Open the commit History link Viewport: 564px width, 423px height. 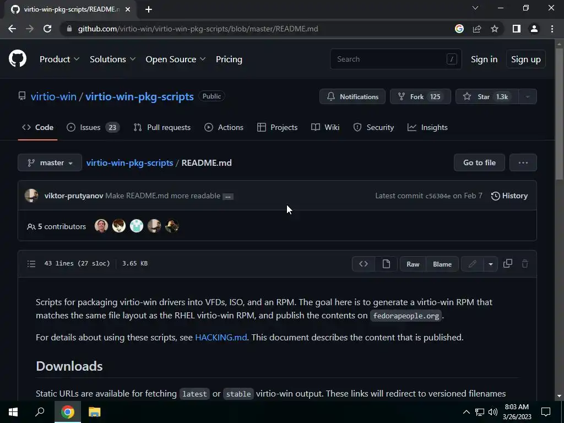coord(509,196)
